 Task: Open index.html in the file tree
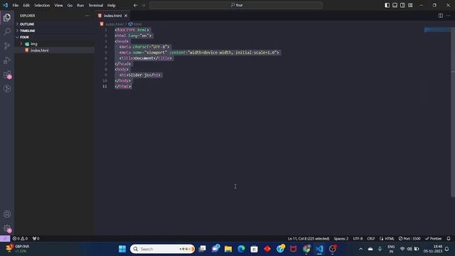click(55, 50)
